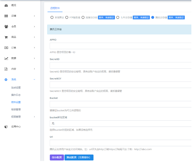Select the 阿里云OSS radio button
The width and height of the screenshot is (195, 162).
click(x=83, y=18)
